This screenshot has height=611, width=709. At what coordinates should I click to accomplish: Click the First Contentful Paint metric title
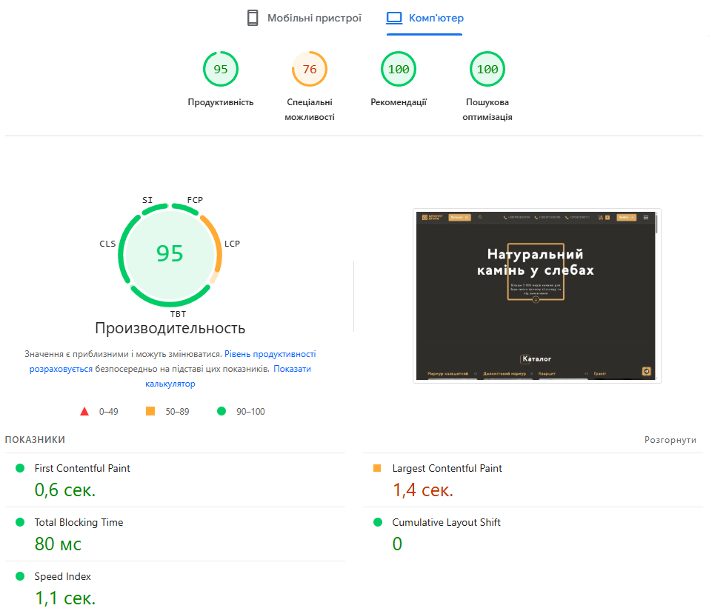[x=82, y=468]
